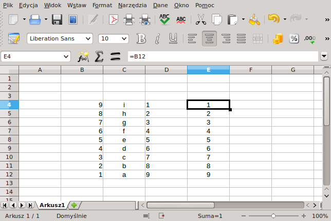Open the Paste options dropdown arrow
The image size is (331, 221).
click(x=243, y=19)
